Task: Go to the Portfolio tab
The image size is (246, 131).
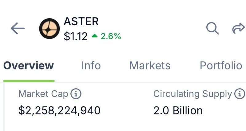Action: pos(221,65)
